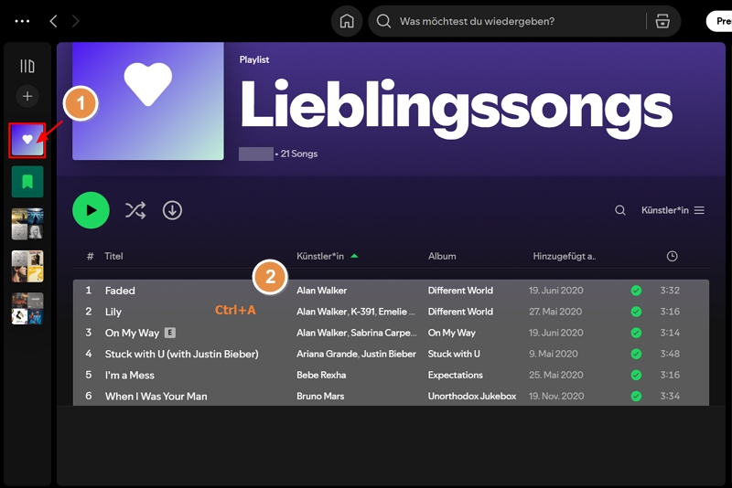732x488 pixels.
Task: Open artist Alan Walker in Faded row
Action: point(322,291)
